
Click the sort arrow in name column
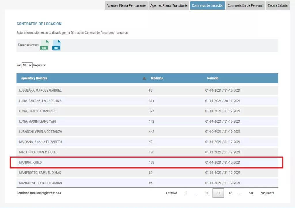(144, 78)
